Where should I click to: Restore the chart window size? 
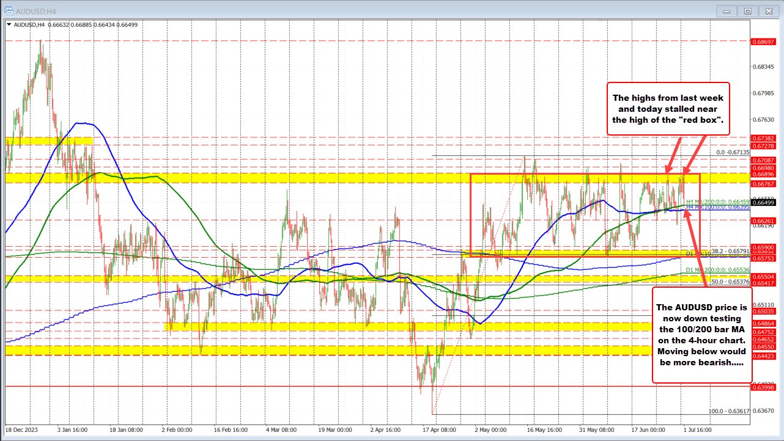(x=747, y=10)
